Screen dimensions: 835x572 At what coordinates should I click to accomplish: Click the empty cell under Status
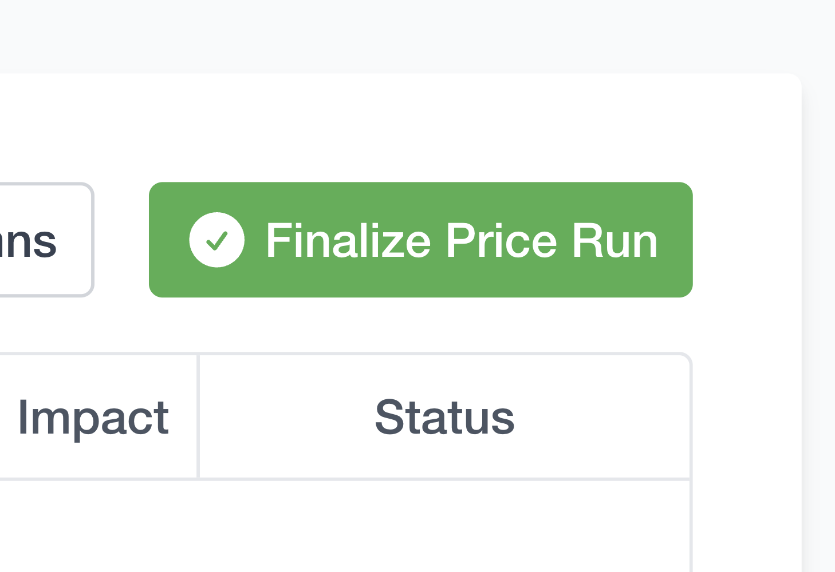(444, 526)
